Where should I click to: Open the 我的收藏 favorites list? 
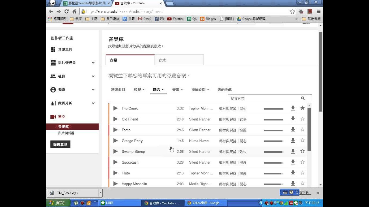pos(225,90)
